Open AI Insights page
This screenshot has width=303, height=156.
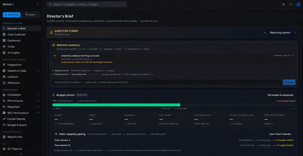(x=21, y=53)
